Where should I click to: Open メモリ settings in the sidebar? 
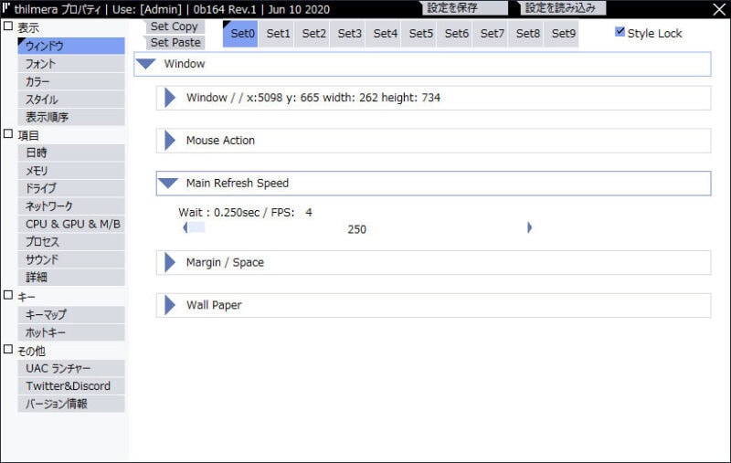coord(71,171)
